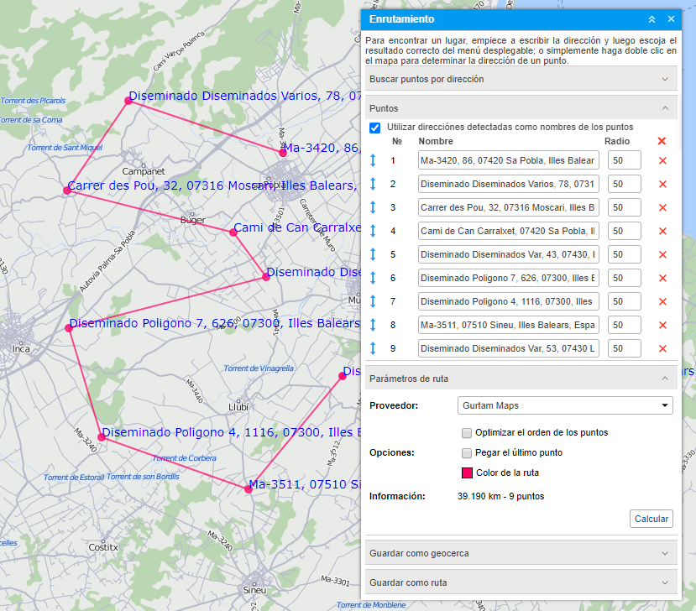Remove point 9 Diseminados Var 53

pyautogui.click(x=662, y=349)
